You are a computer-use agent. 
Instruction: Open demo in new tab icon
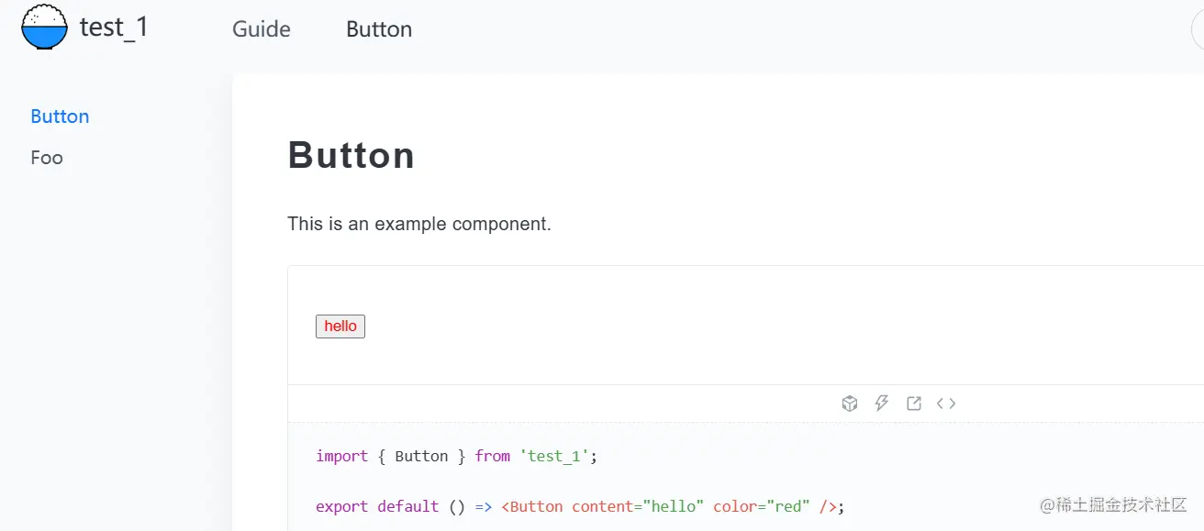(914, 404)
